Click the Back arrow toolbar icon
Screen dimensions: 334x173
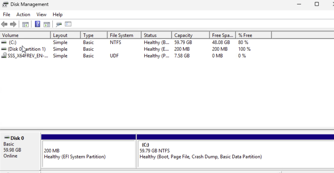coord(4,24)
